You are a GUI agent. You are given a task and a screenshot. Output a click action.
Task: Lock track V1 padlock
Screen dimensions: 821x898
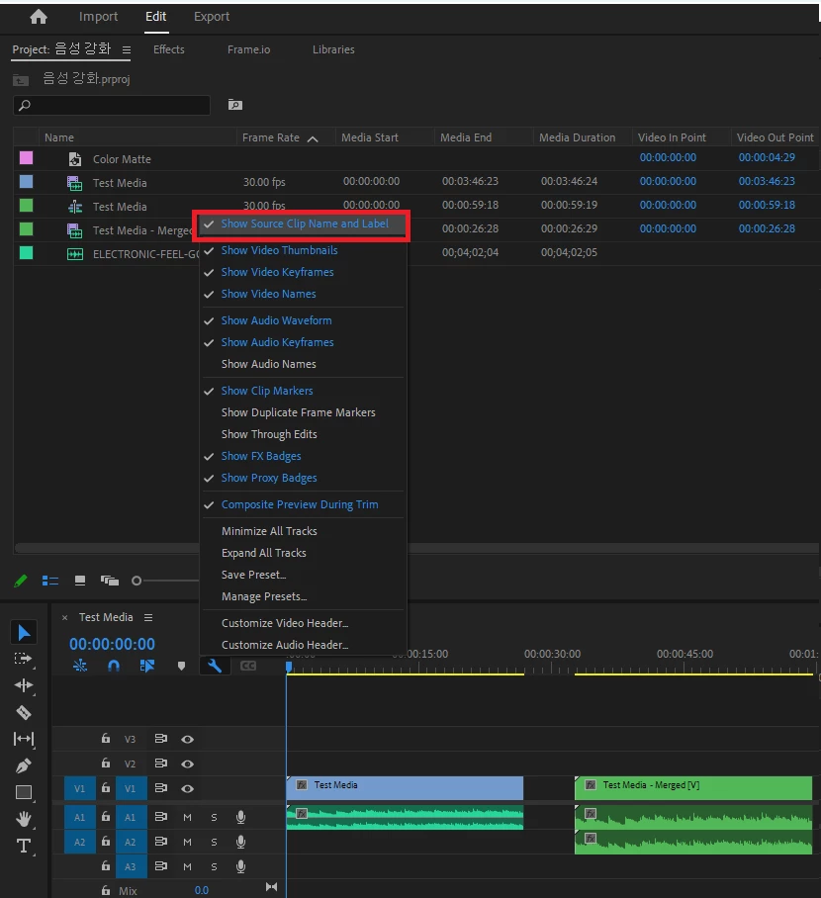(x=106, y=788)
